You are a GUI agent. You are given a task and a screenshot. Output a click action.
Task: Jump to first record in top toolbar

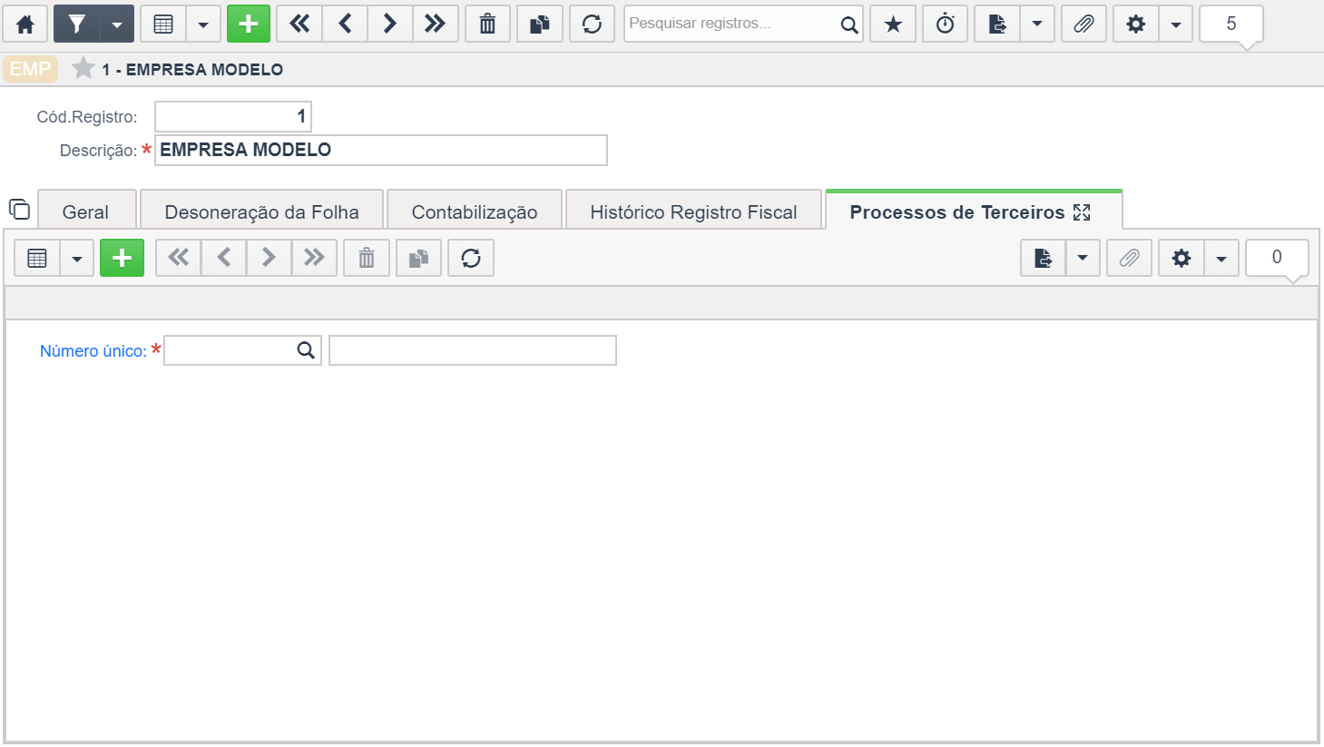[x=299, y=25]
